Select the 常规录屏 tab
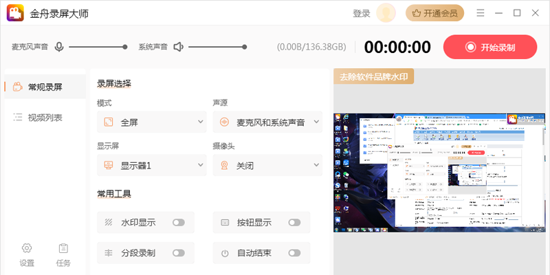The height and width of the screenshot is (275, 550). 45,87
